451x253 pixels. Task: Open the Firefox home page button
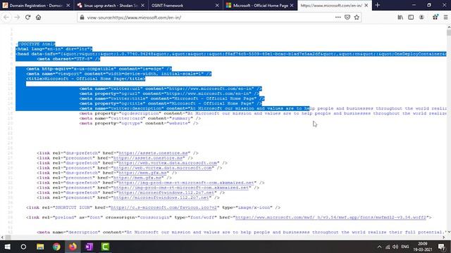(x=38, y=17)
